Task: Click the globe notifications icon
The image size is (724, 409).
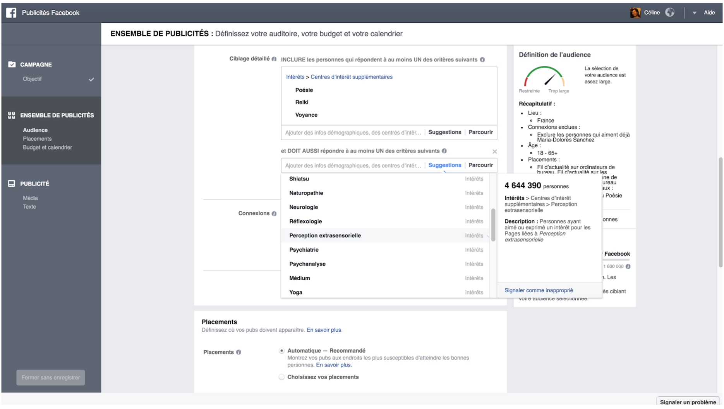Action: [670, 13]
